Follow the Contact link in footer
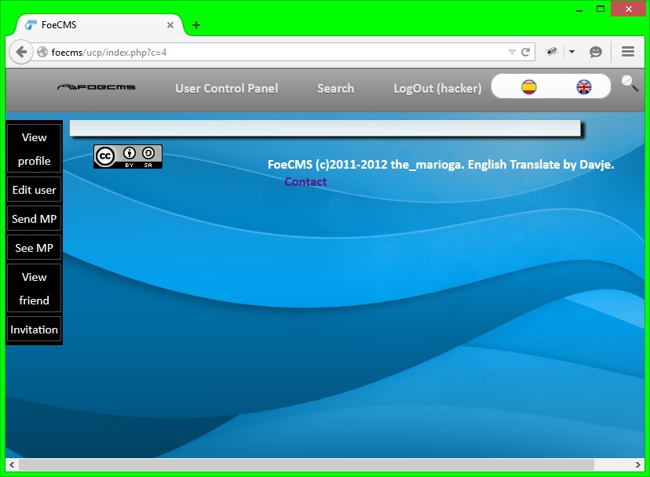Image resolution: width=650 pixels, height=477 pixels. click(305, 182)
